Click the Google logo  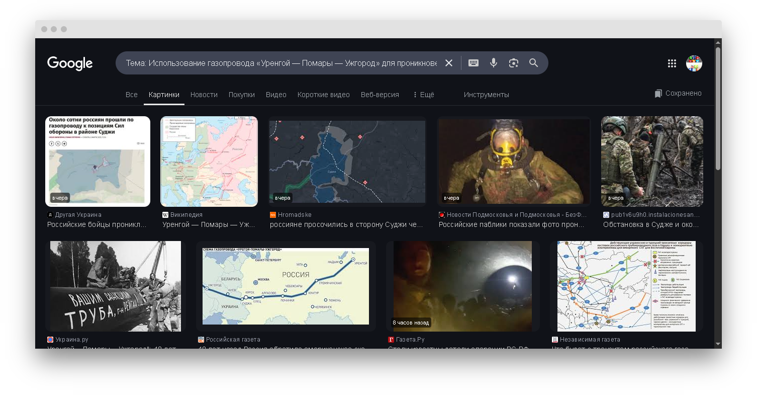click(70, 63)
